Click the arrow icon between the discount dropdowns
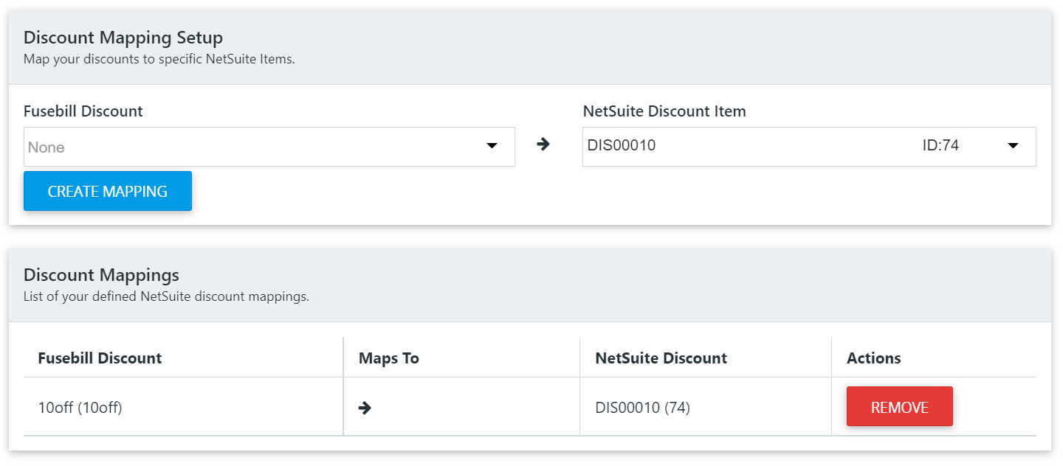The image size is (1063, 466). pyautogui.click(x=543, y=144)
